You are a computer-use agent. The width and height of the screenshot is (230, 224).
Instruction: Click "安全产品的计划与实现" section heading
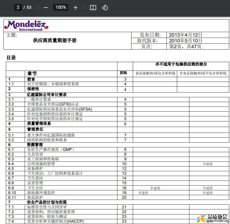tap(47, 202)
